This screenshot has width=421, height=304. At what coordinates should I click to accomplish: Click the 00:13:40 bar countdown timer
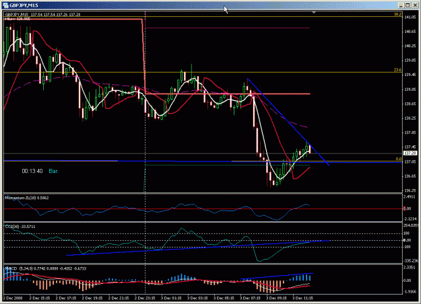pyautogui.click(x=32, y=171)
